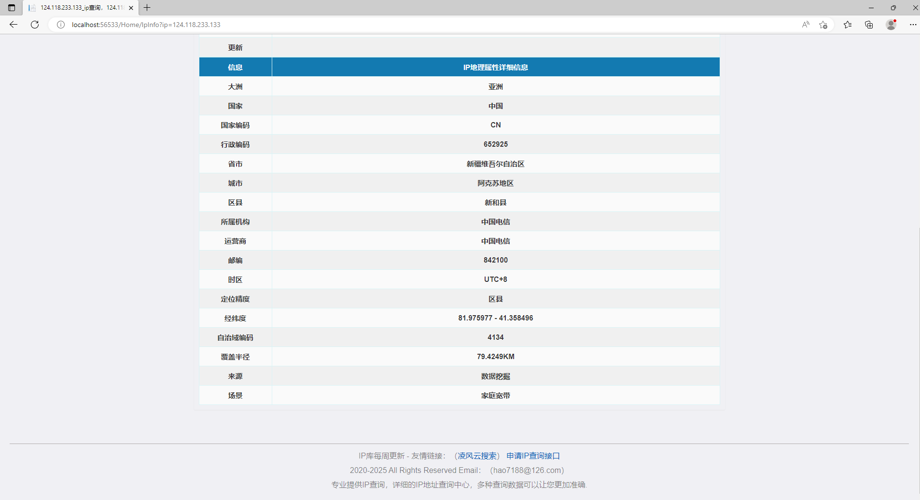Open the browser profile avatar

891,25
